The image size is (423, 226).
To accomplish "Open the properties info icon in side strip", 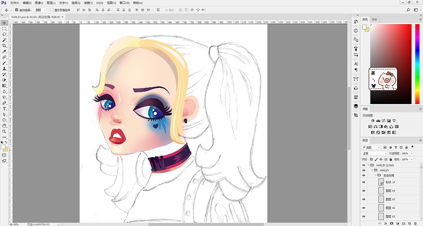I will pyautogui.click(x=356, y=31).
